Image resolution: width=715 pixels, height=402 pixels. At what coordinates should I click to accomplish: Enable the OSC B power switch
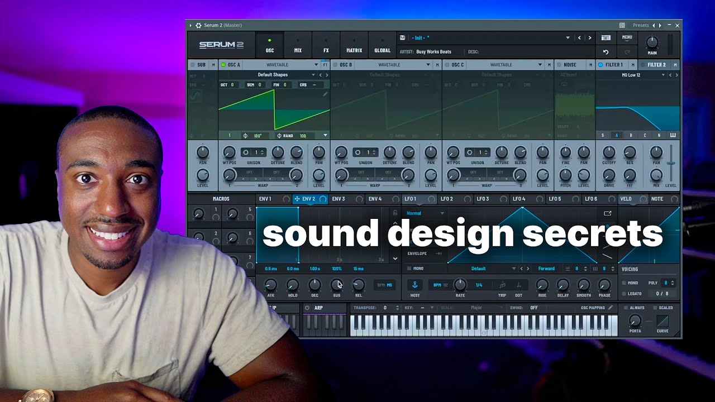tap(335, 65)
